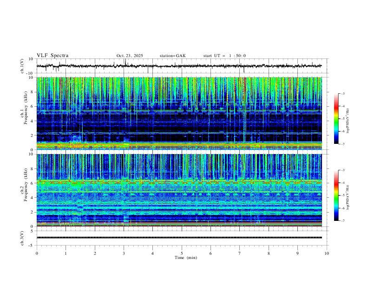Image resolution: width=368 pixels, height=284 pixels.
Task: Click the "Time (min)" x-axis label
Action: [x=186, y=258]
